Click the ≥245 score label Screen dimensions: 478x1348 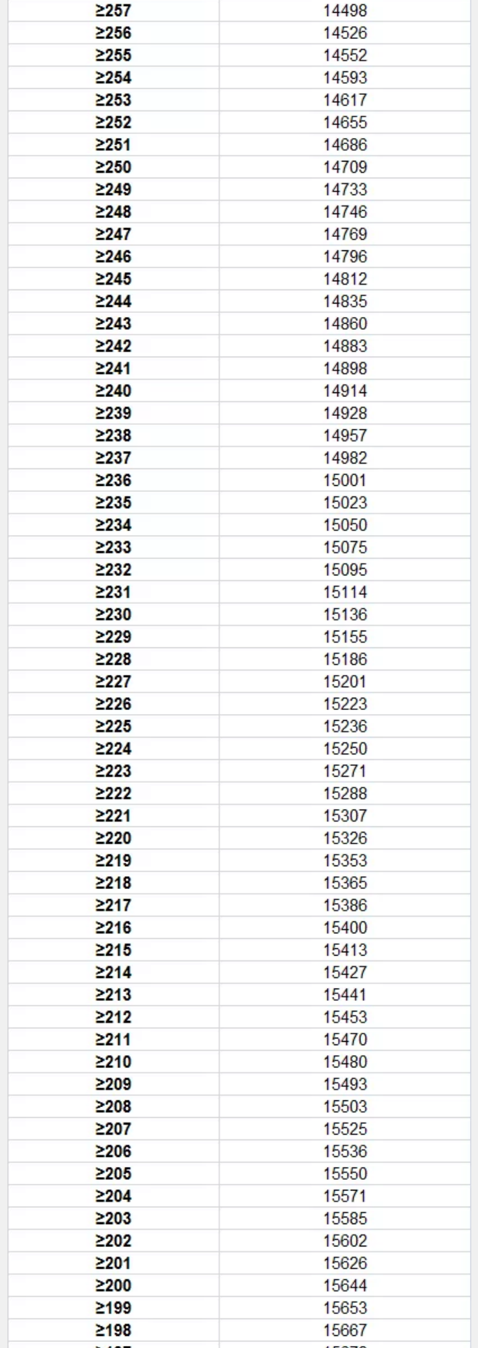point(113,279)
